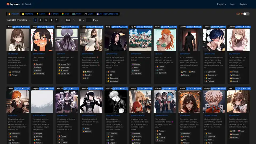Click the Login link
The width and height of the screenshot is (256, 144).
pos(233,4)
